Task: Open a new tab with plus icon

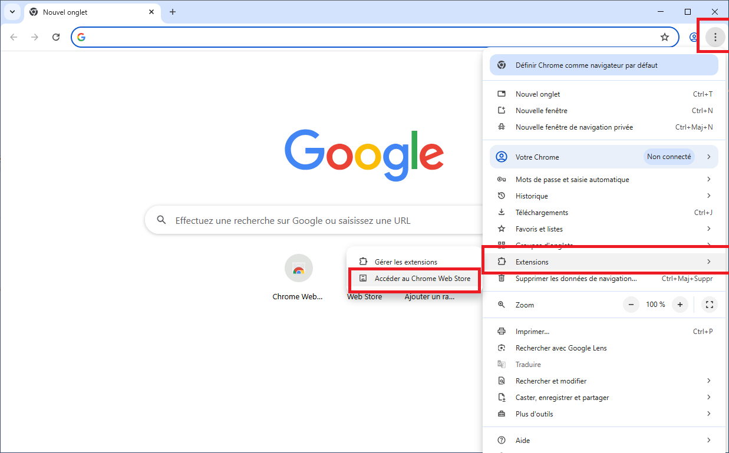Action: 173,12
